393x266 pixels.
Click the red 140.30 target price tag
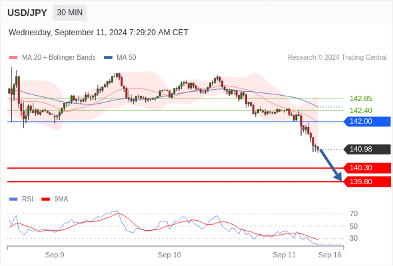tap(367, 168)
